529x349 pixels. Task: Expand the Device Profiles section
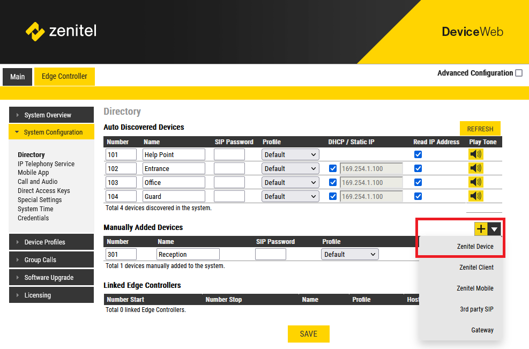tap(44, 242)
